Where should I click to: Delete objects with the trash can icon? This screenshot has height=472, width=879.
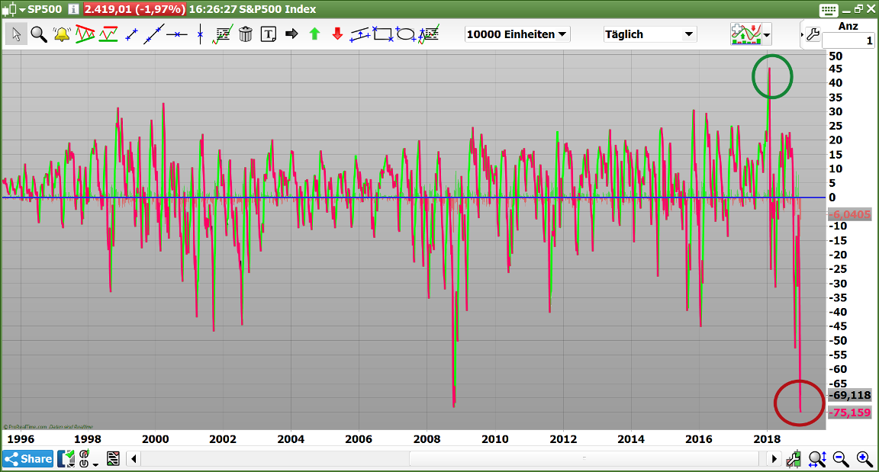(246, 34)
